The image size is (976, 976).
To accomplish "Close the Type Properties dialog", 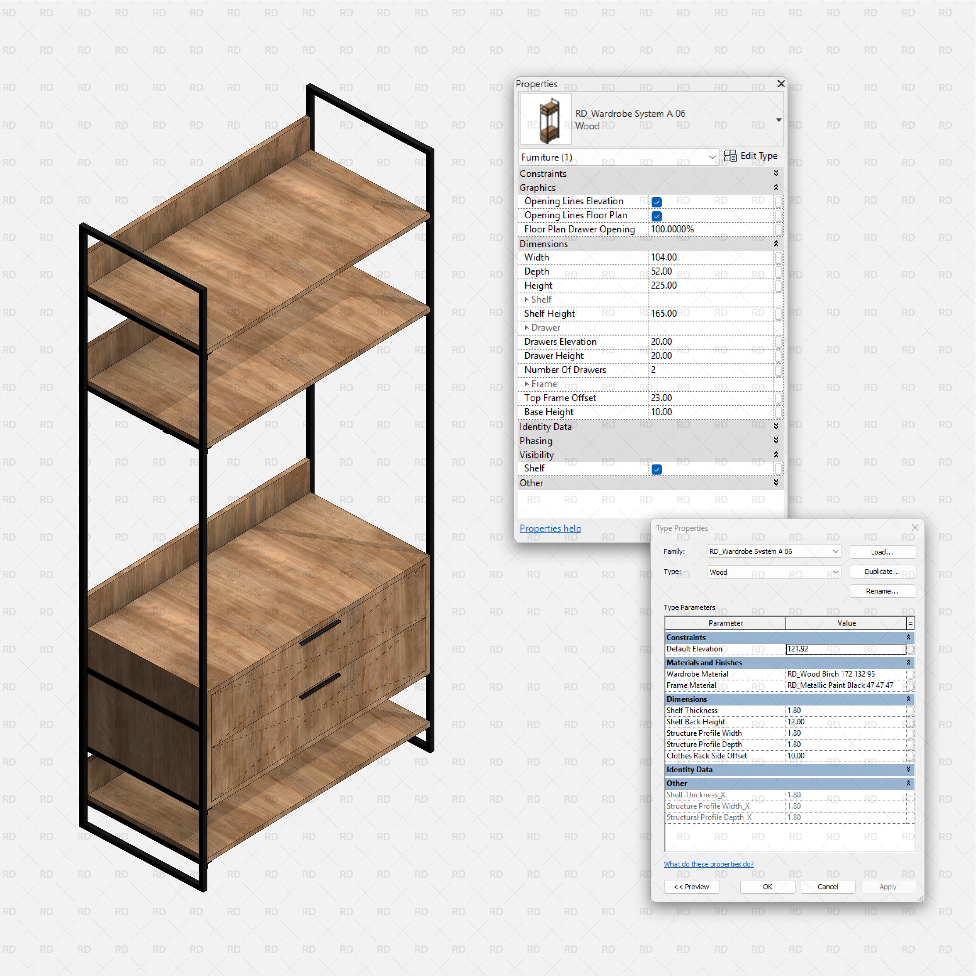I will click(x=915, y=527).
